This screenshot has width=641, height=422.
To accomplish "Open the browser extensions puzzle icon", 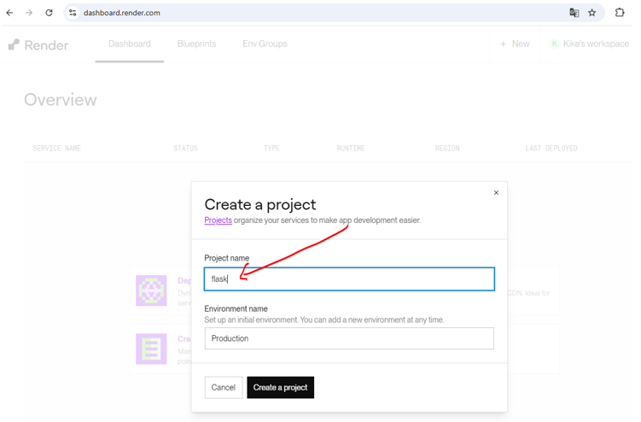I will tap(620, 13).
